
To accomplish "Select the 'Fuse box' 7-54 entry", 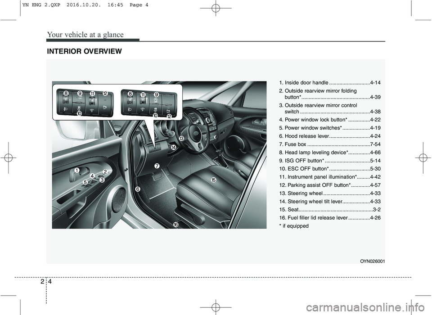I will tap(330, 144).
